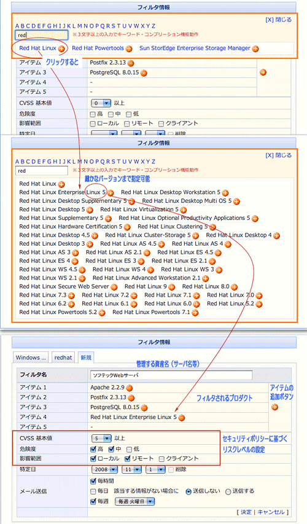Remove Apache 2.2.9 with minus icon

tap(130, 388)
